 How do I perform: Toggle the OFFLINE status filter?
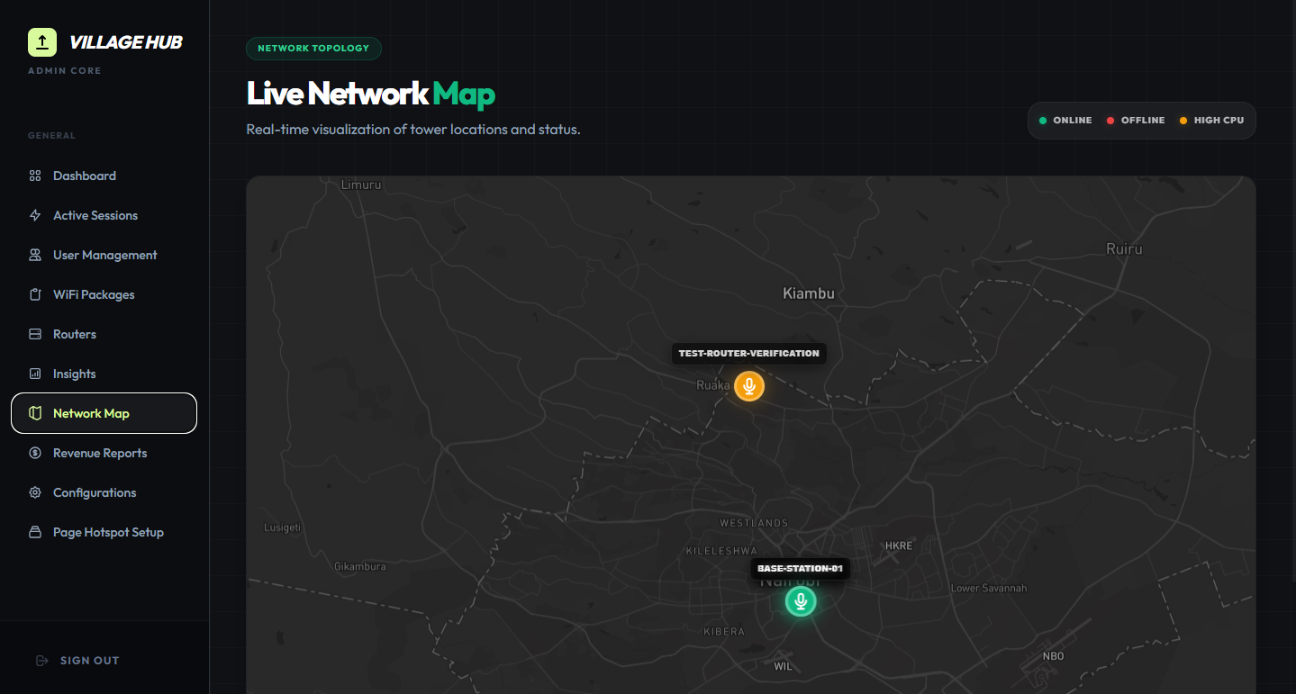click(x=1136, y=120)
